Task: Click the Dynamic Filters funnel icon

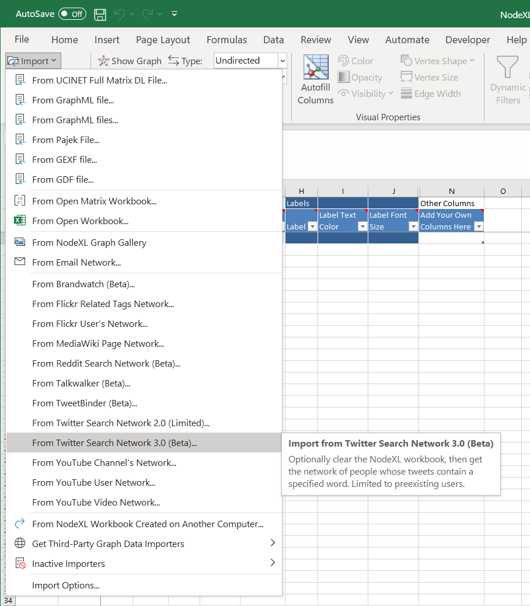Action: coord(507,68)
